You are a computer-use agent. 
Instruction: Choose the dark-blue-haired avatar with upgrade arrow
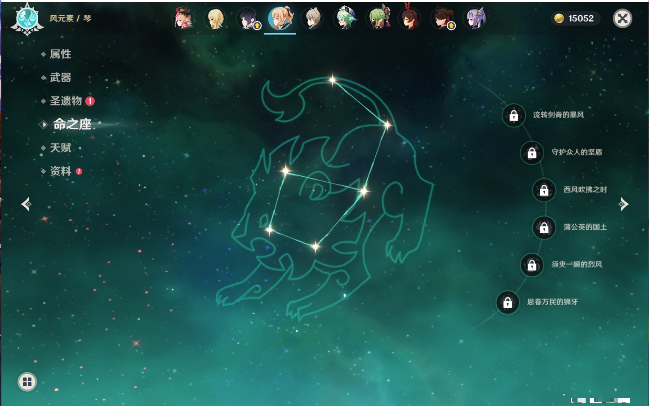(x=248, y=18)
